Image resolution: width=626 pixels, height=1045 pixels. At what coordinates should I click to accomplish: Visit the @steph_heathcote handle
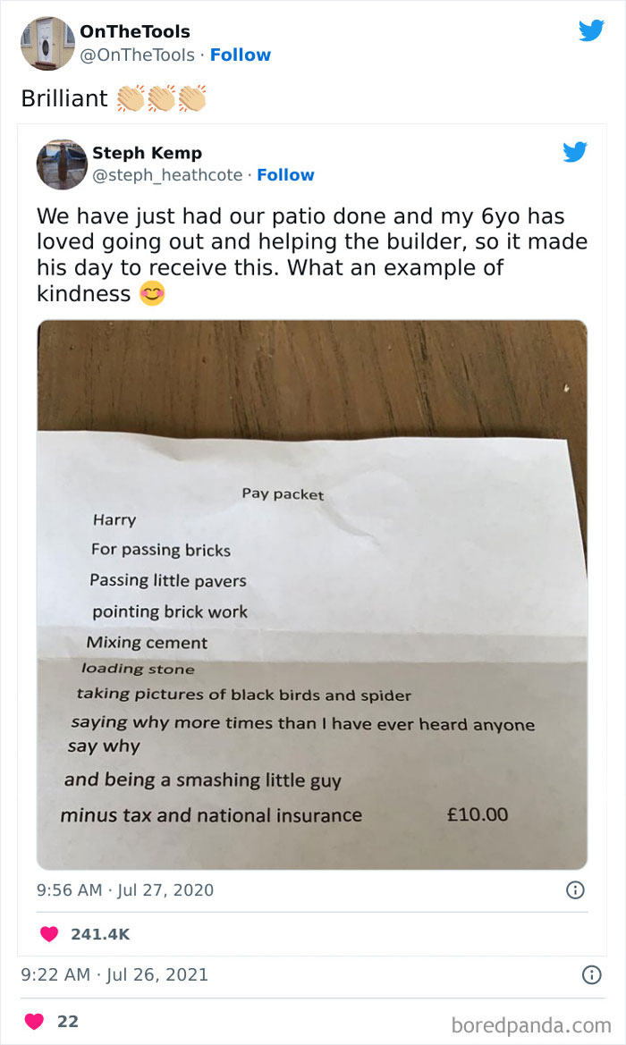click(167, 175)
